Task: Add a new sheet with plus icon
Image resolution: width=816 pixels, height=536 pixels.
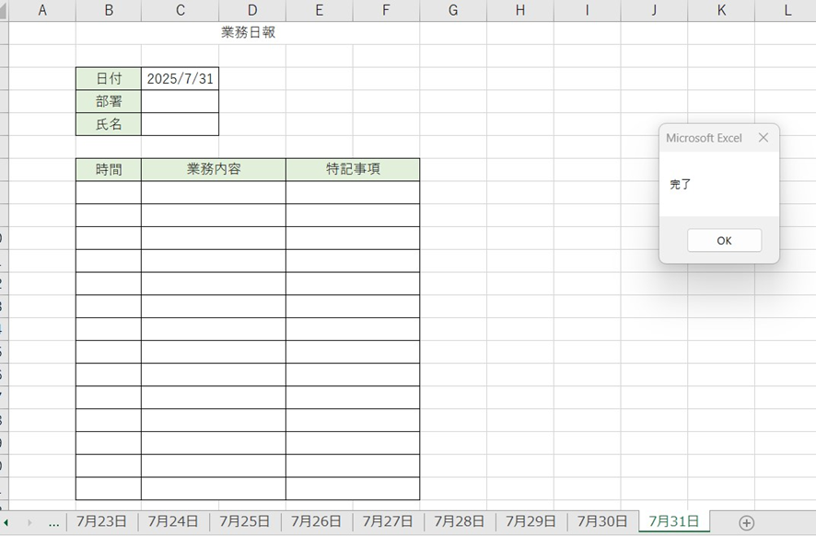Action: click(747, 522)
